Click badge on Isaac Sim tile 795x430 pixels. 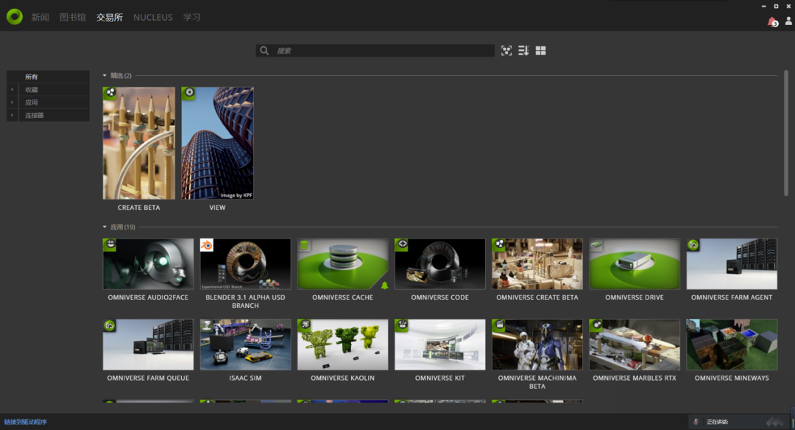coord(207,325)
